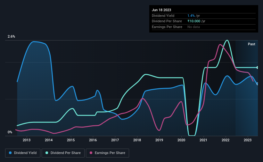Viewport: 263px width, 162px height.
Task: Click the Earnings Per Share tooltip row
Action: coord(204,27)
